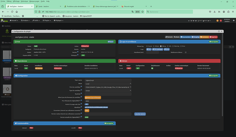
Task: Expand the Accueil menu in Jeedom
Action: click(14, 20)
